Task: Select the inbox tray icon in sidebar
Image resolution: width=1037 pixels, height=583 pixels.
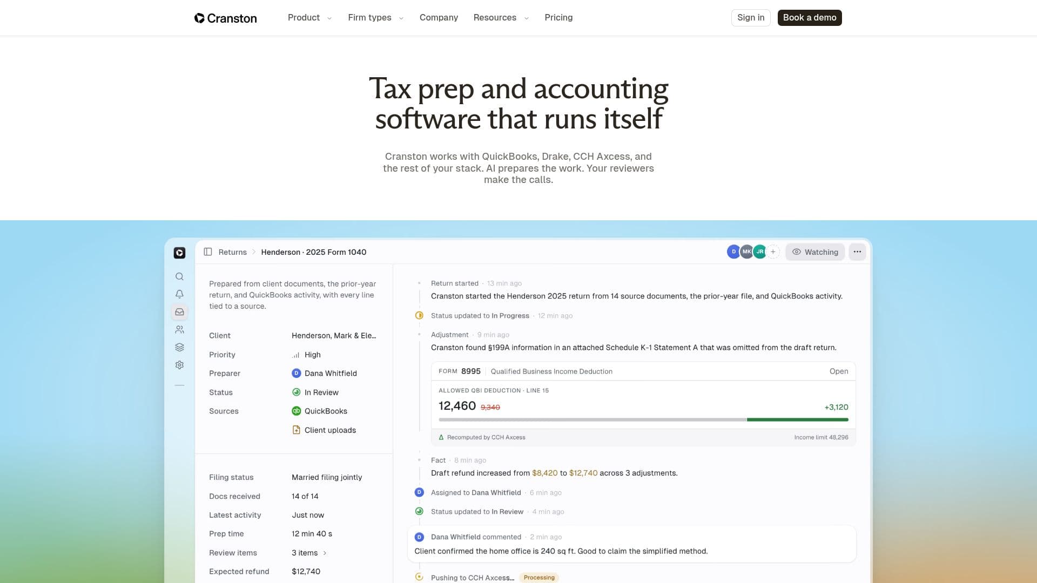Action: point(179,312)
